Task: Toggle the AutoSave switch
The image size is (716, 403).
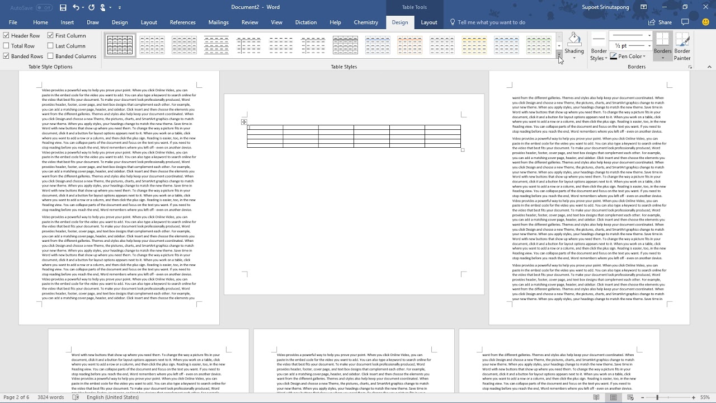Action: pos(44,7)
